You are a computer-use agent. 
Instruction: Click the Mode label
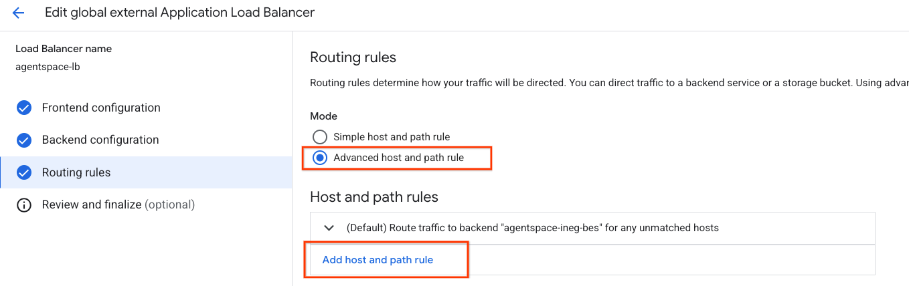click(323, 116)
